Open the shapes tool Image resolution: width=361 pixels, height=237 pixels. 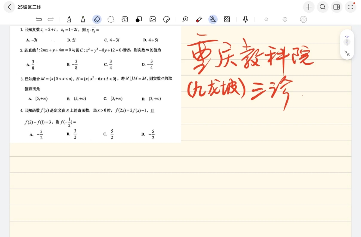pyautogui.click(x=139, y=19)
